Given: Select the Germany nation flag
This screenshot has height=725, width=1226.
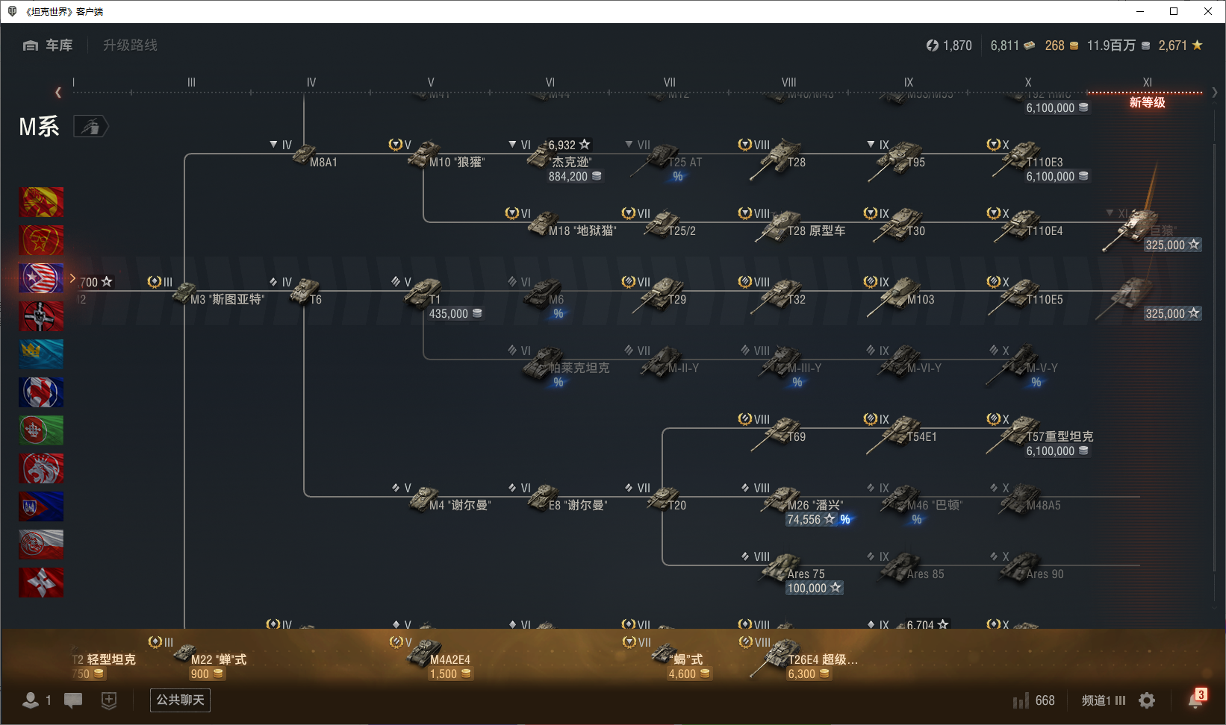Looking at the screenshot, I should pos(41,316).
